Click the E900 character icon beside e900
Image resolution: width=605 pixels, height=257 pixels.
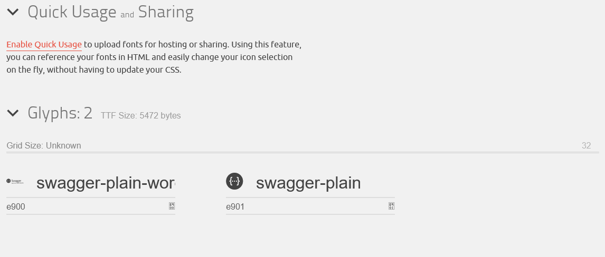click(172, 206)
